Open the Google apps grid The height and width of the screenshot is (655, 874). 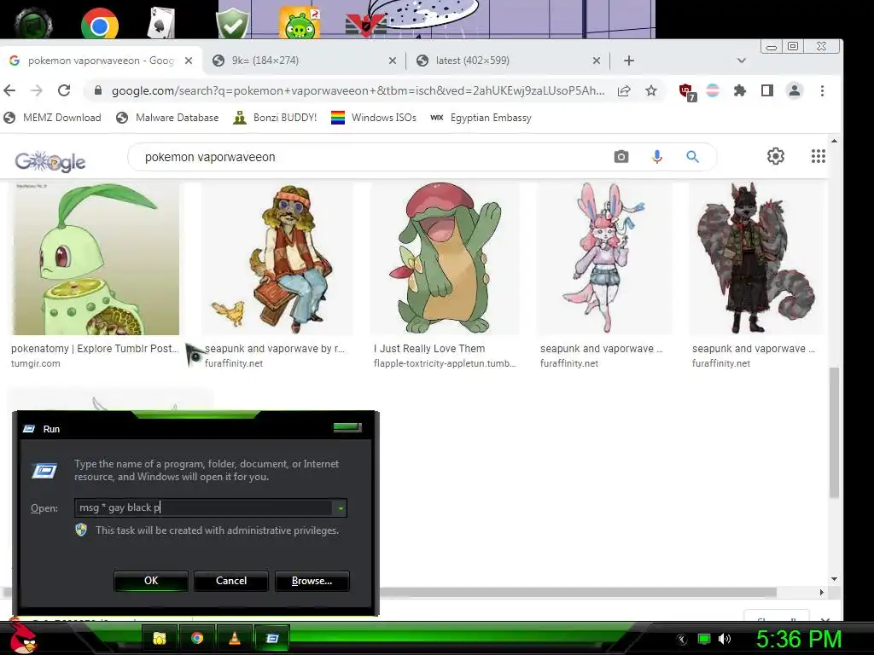pyautogui.click(x=818, y=157)
